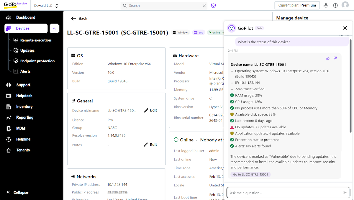Select Inventory from the sidebar
Screen dimensions: 354x200
[x=24, y=106]
